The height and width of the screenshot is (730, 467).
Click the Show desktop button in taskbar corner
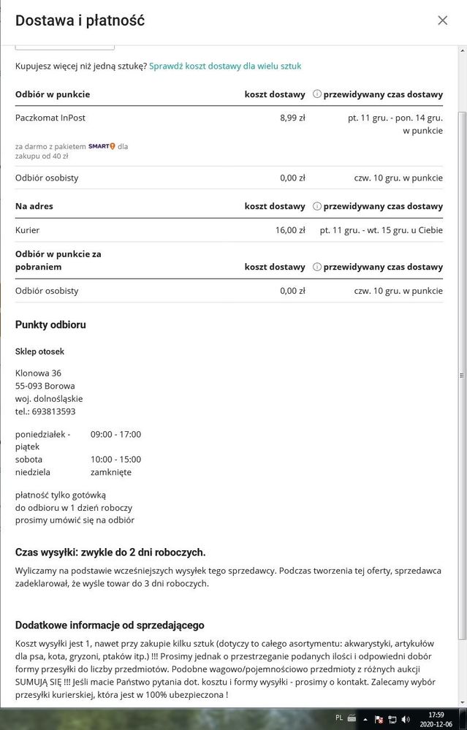pos(464,719)
